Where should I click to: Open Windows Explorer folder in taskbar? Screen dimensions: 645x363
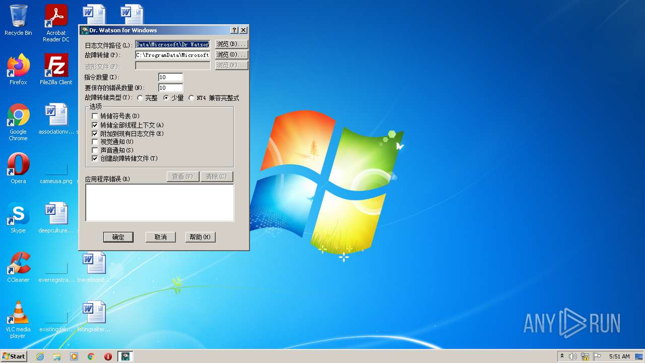click(57, 356)
